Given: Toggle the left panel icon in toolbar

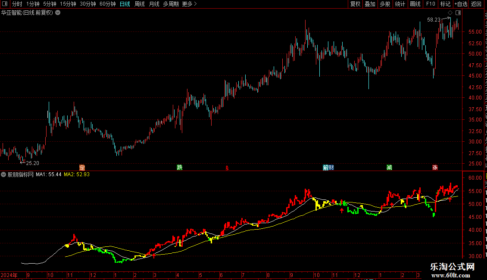Looking at the screenshot, I should tap(5, 4).
